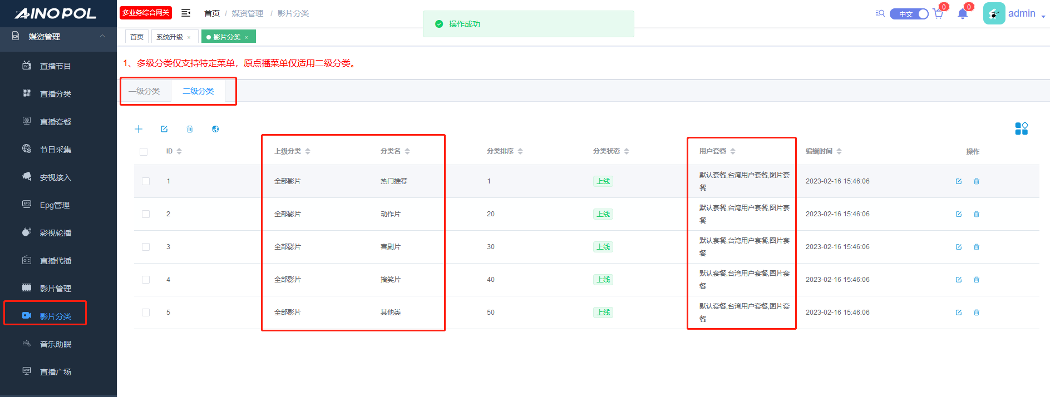1050x397 pixels.
Task: Click the plus icon to add category
Action: [139, 129]
